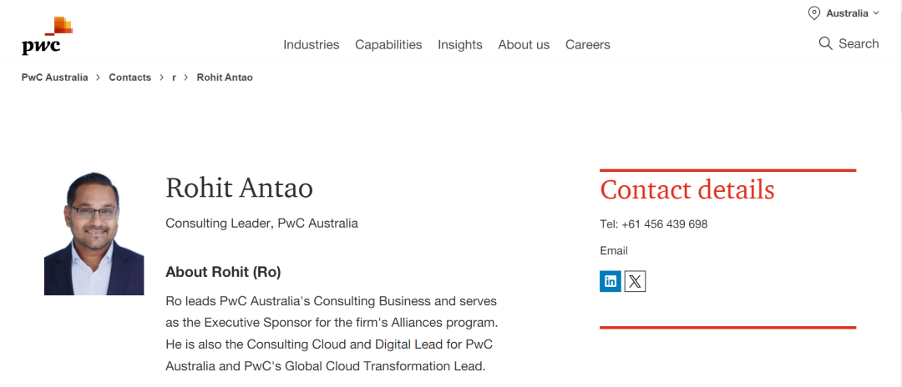Click the Search label in header
This screenshot has height=387, width=902.
coord(859,43)
